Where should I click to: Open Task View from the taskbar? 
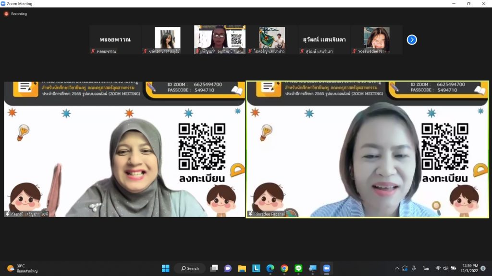pos(214,268)
